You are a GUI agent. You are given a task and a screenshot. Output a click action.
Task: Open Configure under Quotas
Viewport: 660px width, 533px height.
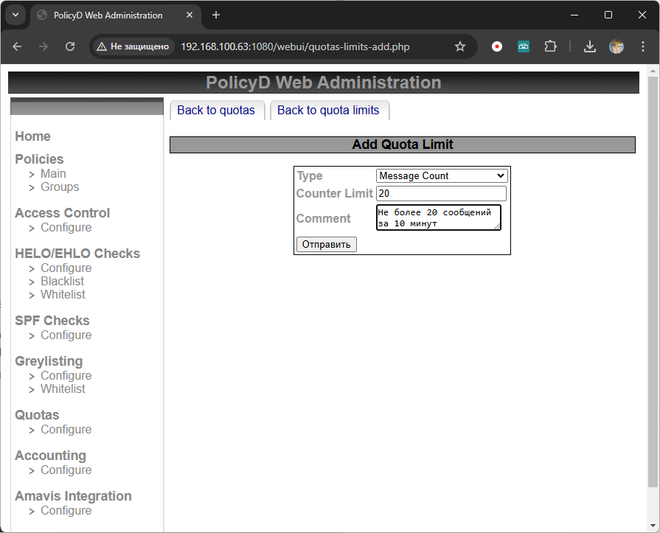pyautogui.click(x=66, y=430)
